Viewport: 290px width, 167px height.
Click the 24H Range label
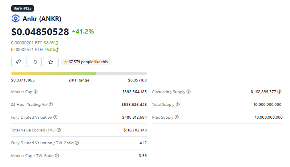[x=79, y=80]
